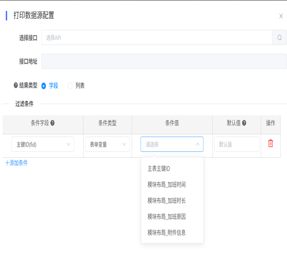This screenshot has width=287, height=278.
Task: Select the 模块布局_附件信息 option
Action: 166,233
